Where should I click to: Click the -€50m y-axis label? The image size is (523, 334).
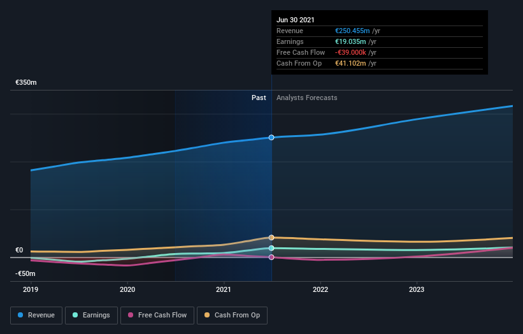click(25, 273)
